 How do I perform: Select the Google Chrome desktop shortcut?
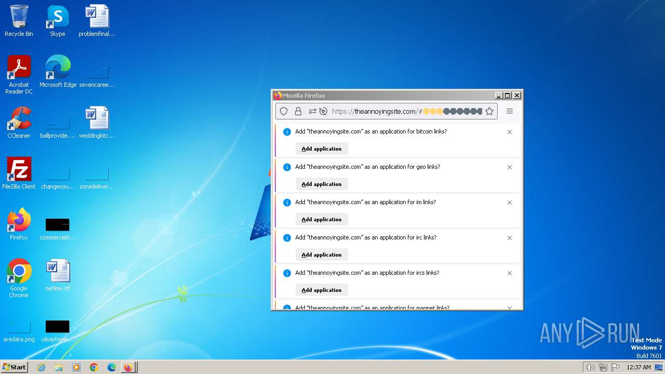19,278
